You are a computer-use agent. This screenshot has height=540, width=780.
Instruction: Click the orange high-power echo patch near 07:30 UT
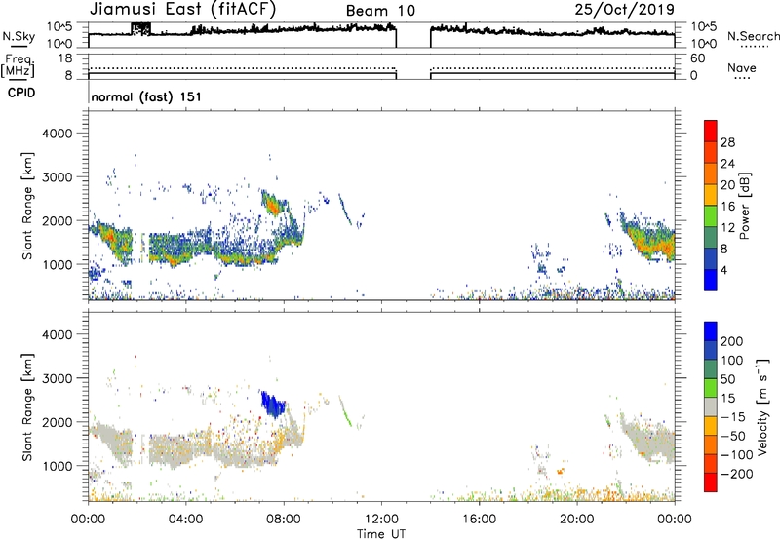tap(272, 204)
